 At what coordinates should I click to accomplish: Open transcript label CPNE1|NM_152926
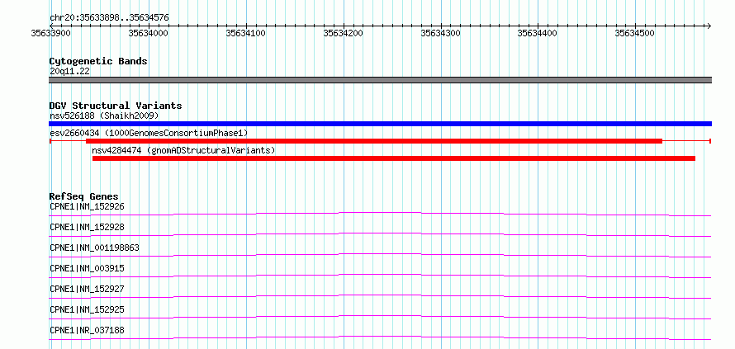pyautogui.click(x=88, y=206)
